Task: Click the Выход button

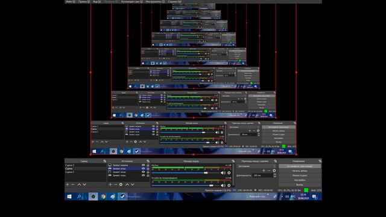Action: [x=300, y=184]
